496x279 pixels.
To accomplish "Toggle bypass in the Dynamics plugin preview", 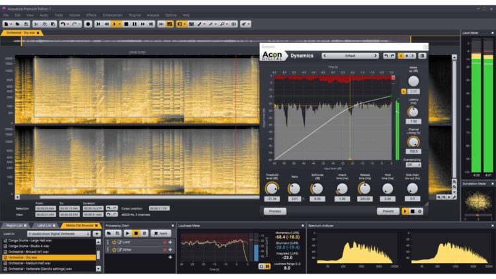I will (420, 211).
